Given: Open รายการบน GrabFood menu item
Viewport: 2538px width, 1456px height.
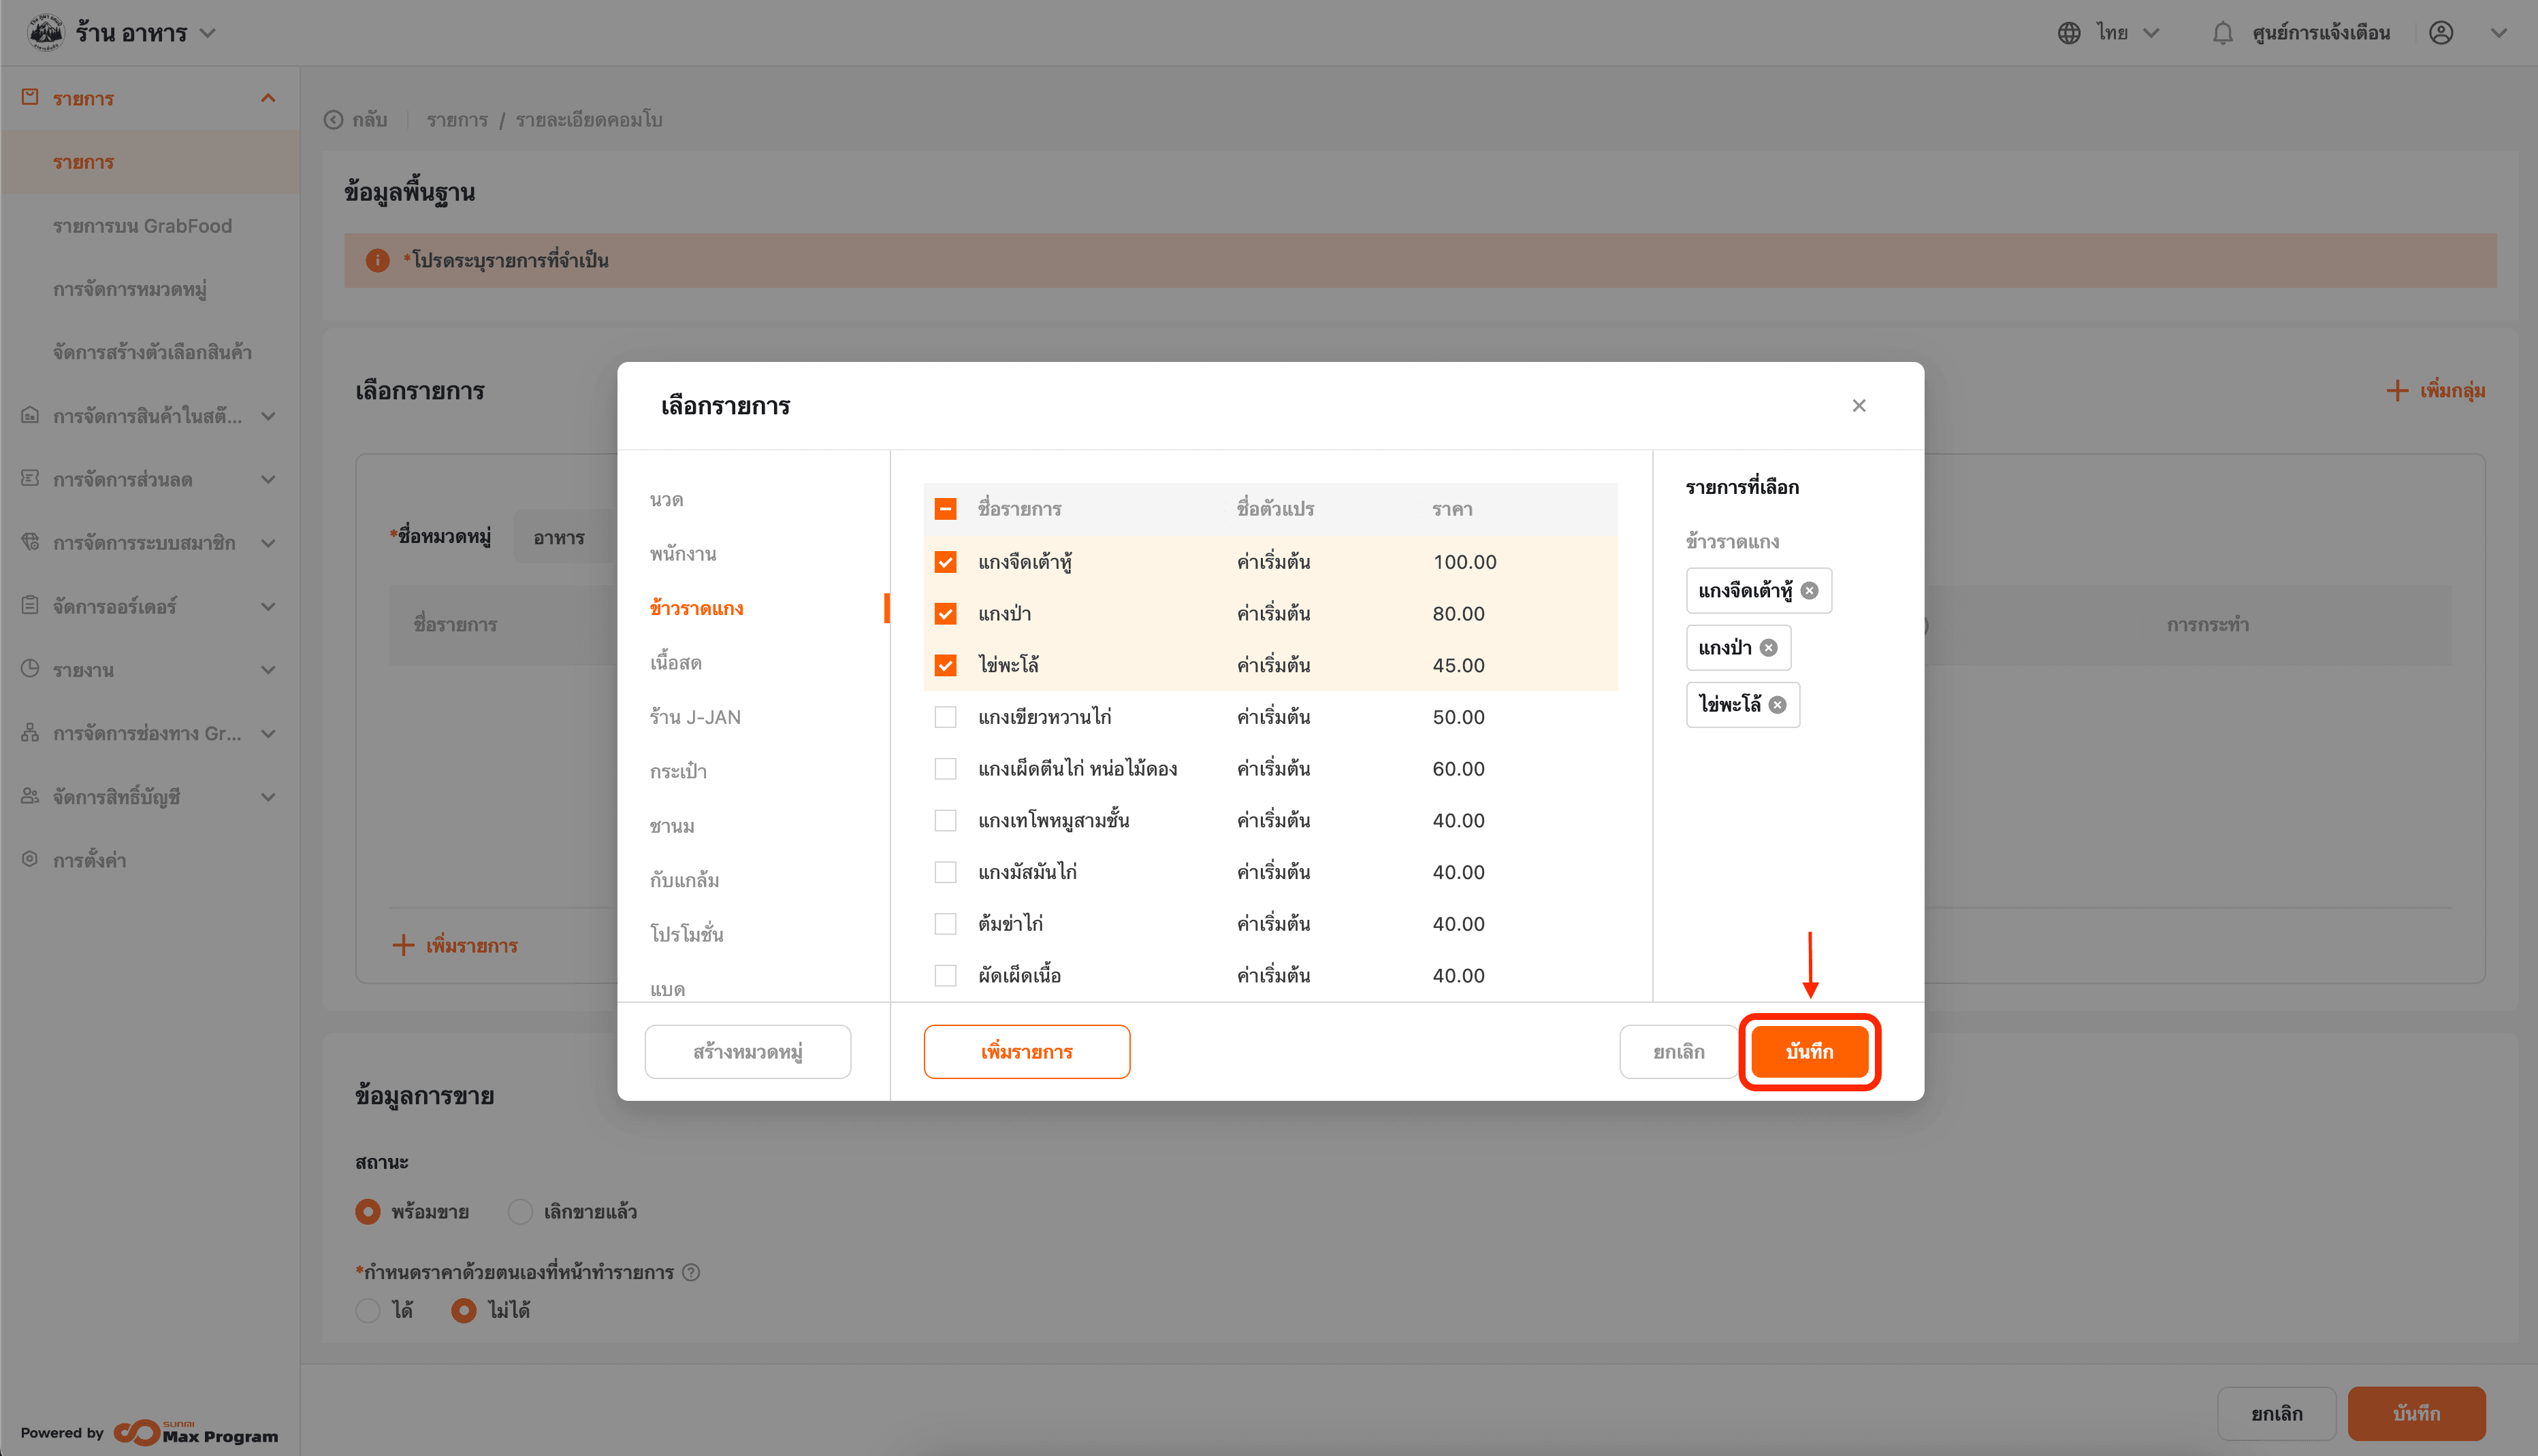Looking at the screenshot, I should pyautogui.click(x=142, y=226).
